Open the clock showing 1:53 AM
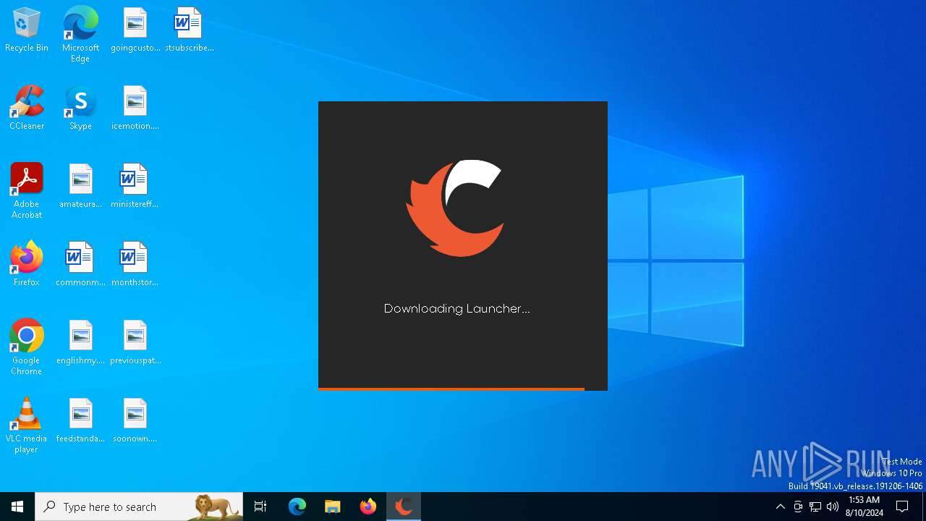The image size is (926, 521). 864,507
